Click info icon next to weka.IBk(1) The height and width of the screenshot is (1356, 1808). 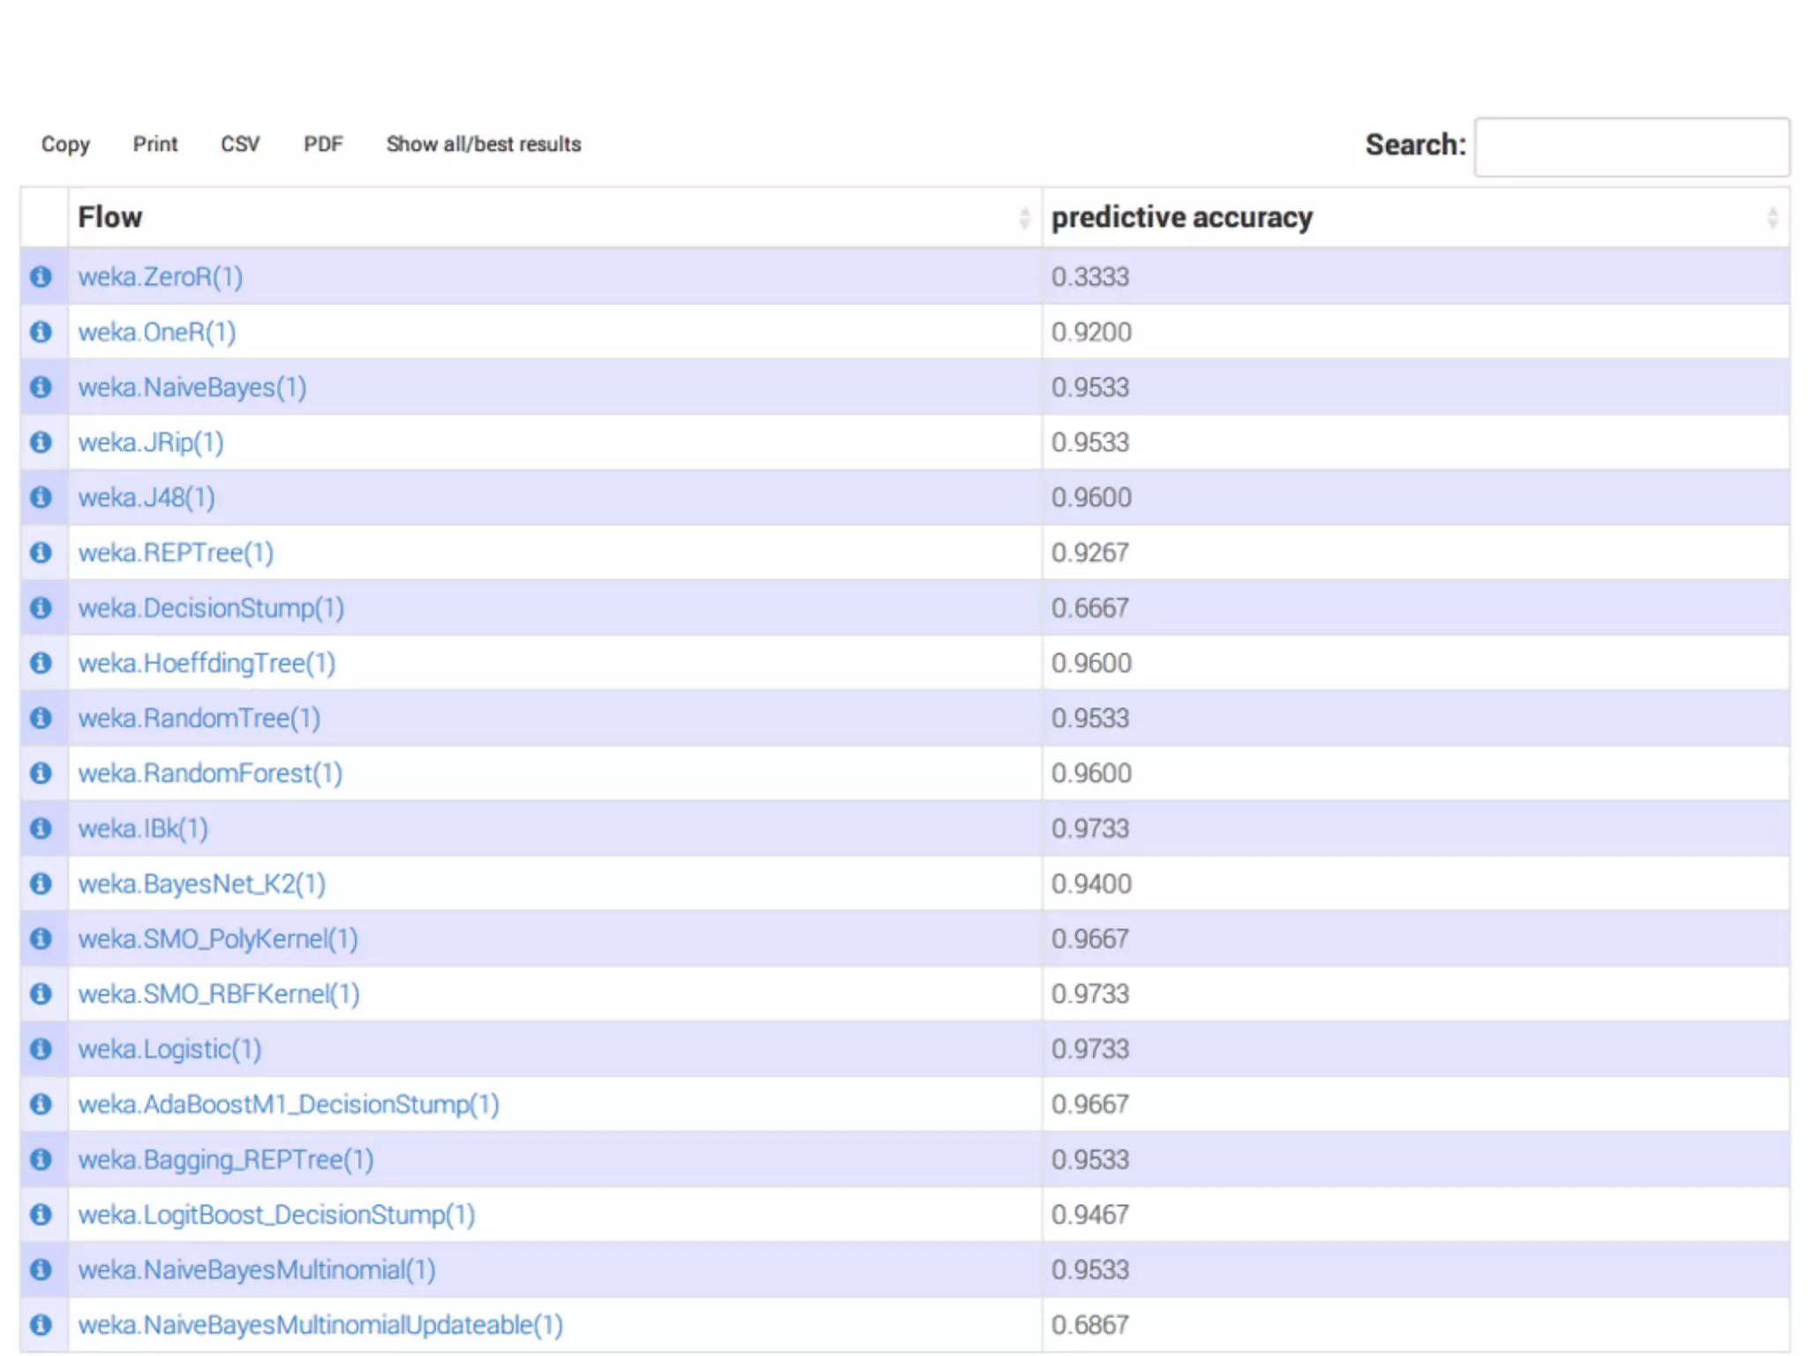[41, 828]
